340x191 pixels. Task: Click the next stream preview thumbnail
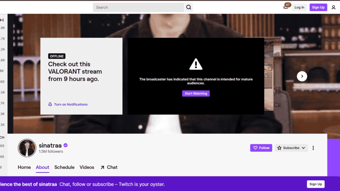(269, 76)
